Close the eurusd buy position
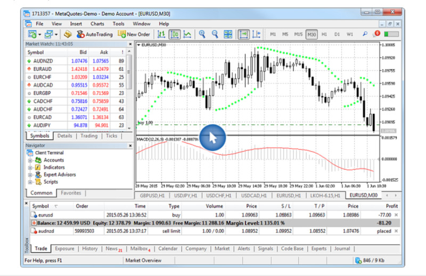The width and height of the screenshot is (426, 276). coord(396,215)
